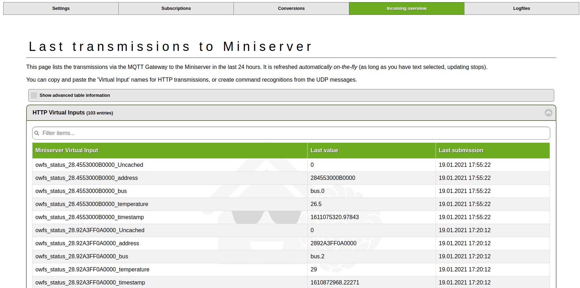Go to the Logfiles tab
Image resolution: width=580 pixels, height=288 pixels.
pyautogui.click(x=522, y=8)
